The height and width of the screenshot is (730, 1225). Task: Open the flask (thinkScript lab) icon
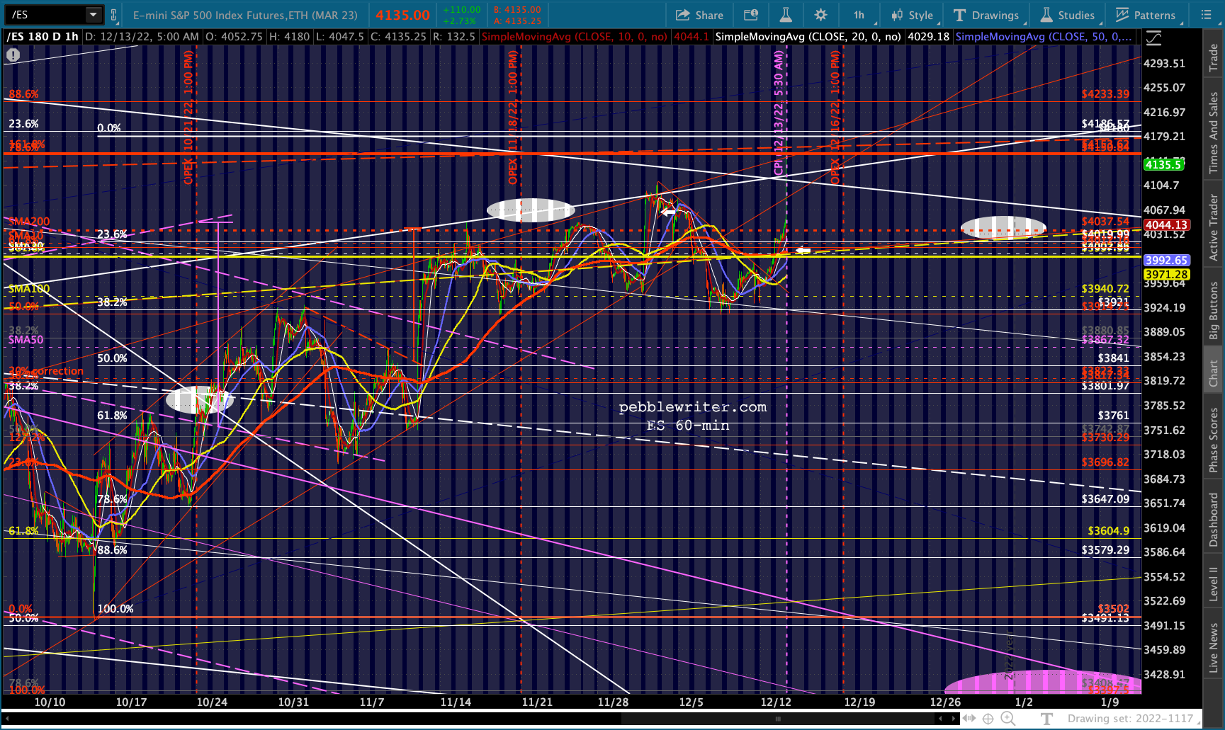click(786, 15)
